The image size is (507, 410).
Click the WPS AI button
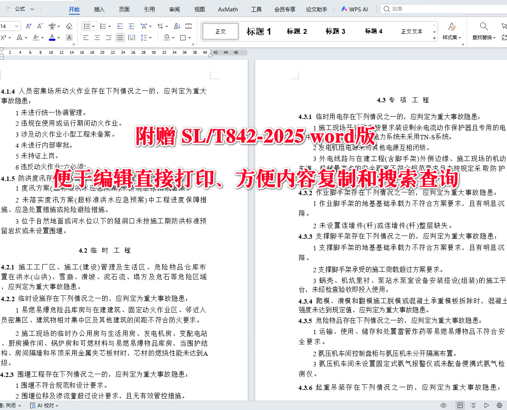click(354, 9)
